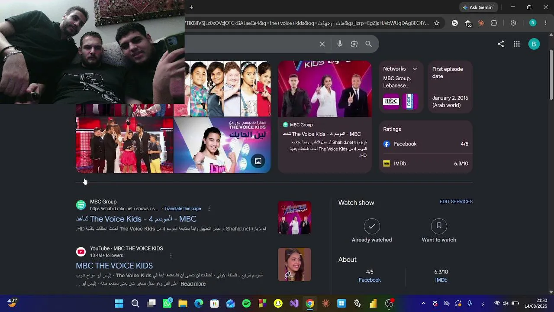Open Chrome history clock button
The height and width of the screenshot is (312, 554).
[513, 23]
